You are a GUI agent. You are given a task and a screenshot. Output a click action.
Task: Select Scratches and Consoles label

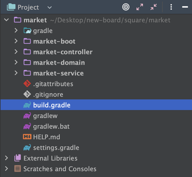(60, 169)
